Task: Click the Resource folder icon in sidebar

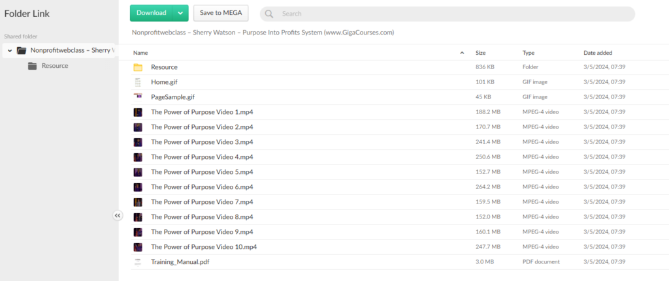Action: point(32,66)
